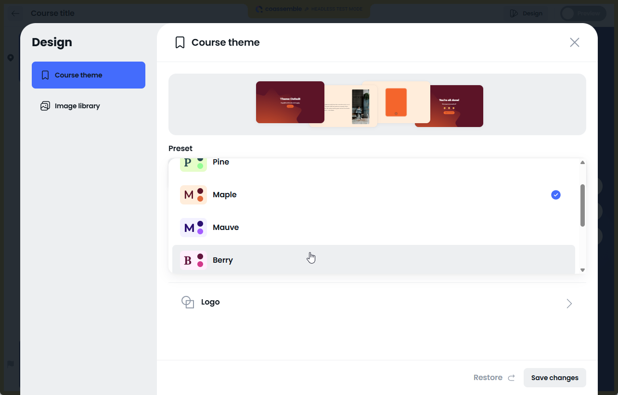Click the Mauve preset color swatch
The image size is (618, 395).
coord(193,228)
